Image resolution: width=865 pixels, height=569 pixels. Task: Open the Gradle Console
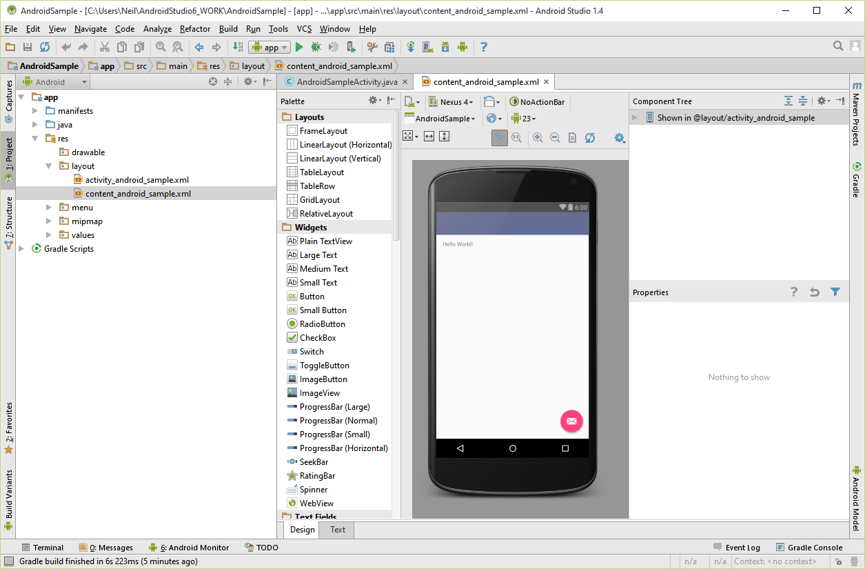coord(809,548)
